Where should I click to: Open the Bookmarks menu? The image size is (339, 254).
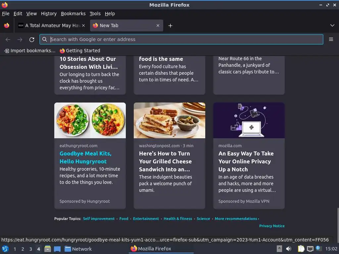click(x=73, y=14)
